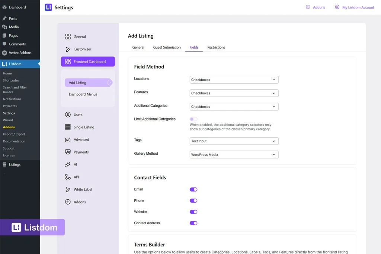Open the Shortcodes page in Listdom menu
This screenshot has height=254, width=381.
click(x=11, y=80)
